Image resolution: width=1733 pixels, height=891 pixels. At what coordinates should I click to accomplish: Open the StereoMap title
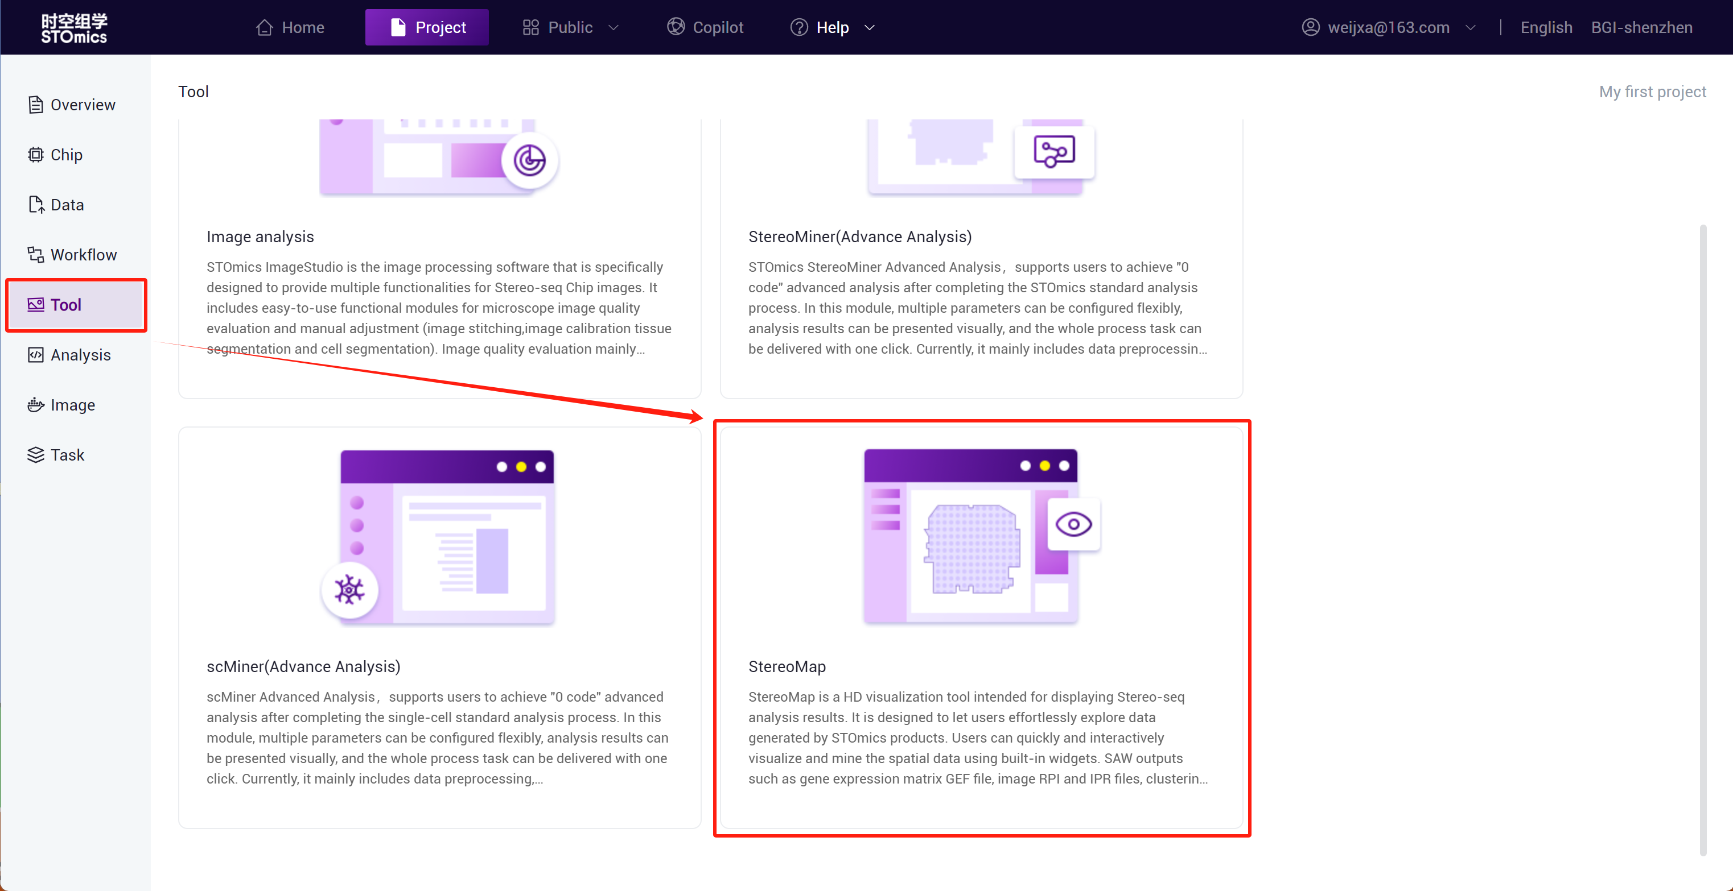[x=787, y=666]
